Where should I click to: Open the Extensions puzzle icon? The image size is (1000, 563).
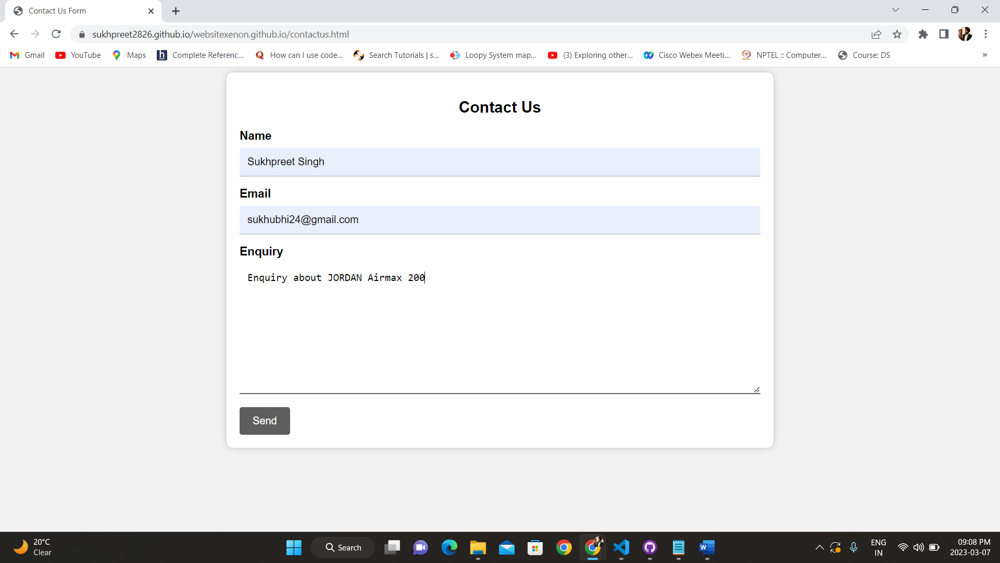click(x=923, y=34)
